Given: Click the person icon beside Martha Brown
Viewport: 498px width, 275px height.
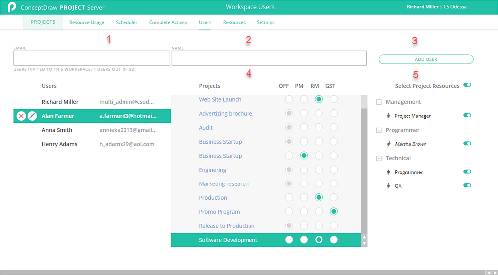Looking at the screenshot, I should tap(388, 144).
